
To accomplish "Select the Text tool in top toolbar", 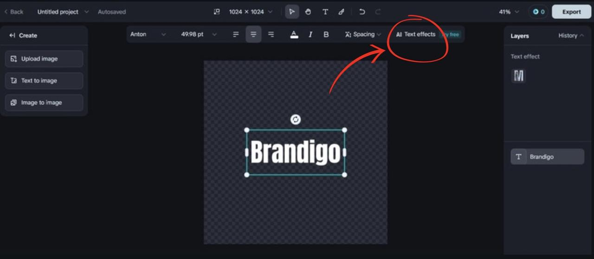I will click(325, 12).
